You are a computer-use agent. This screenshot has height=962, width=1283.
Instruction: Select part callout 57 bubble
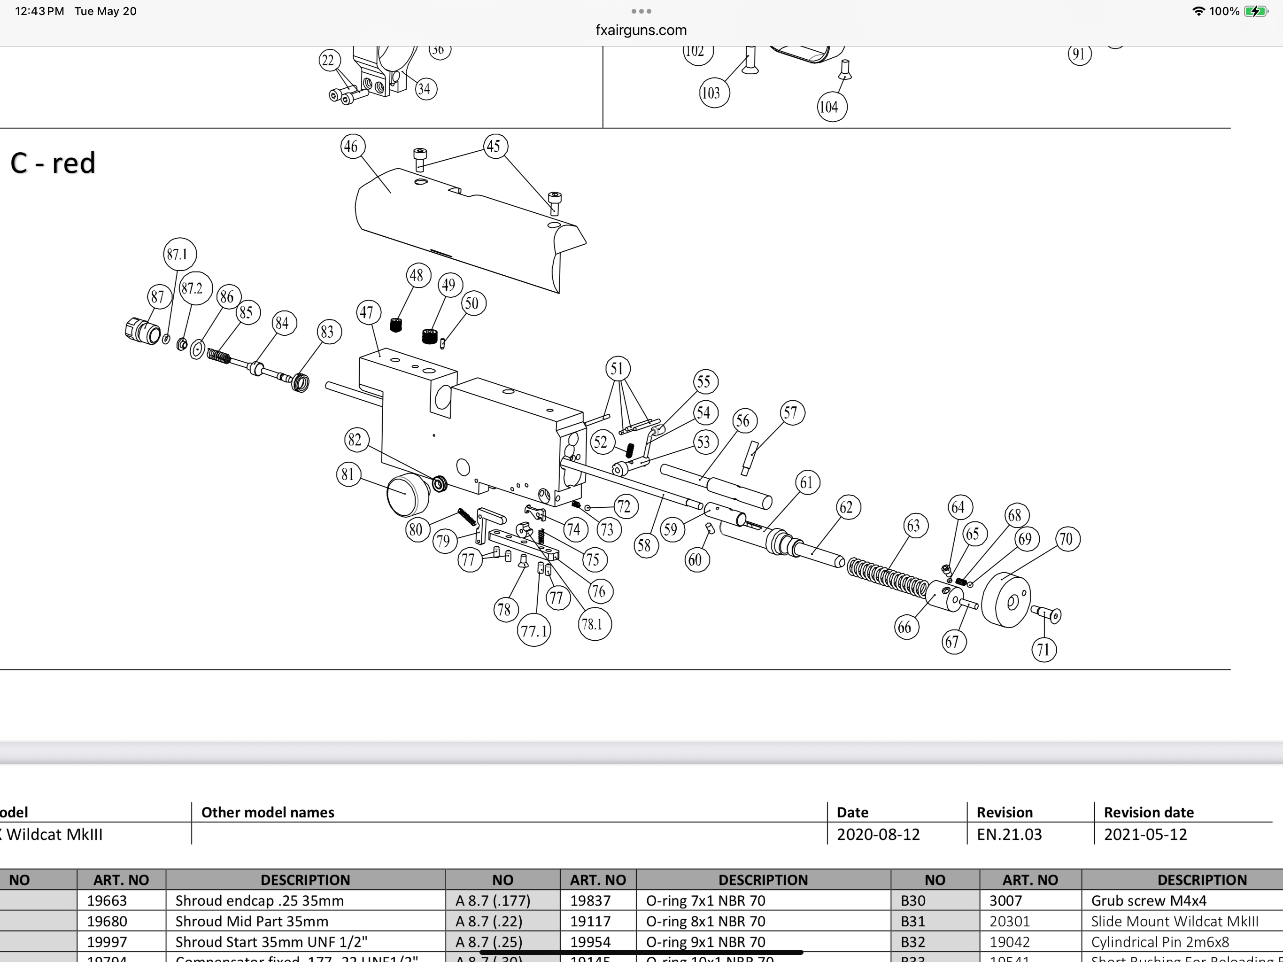pos(792,413)
